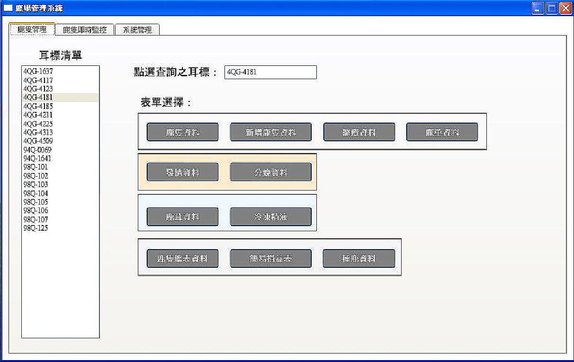Open the 分娩資料 birthing form
Viewport: 574px width, 362px height.
point(270,172)
